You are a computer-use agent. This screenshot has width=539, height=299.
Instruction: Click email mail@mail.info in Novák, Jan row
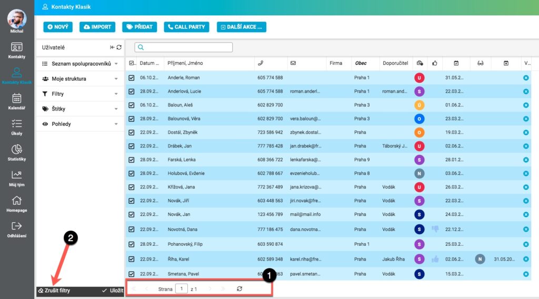tap(305, 214)
